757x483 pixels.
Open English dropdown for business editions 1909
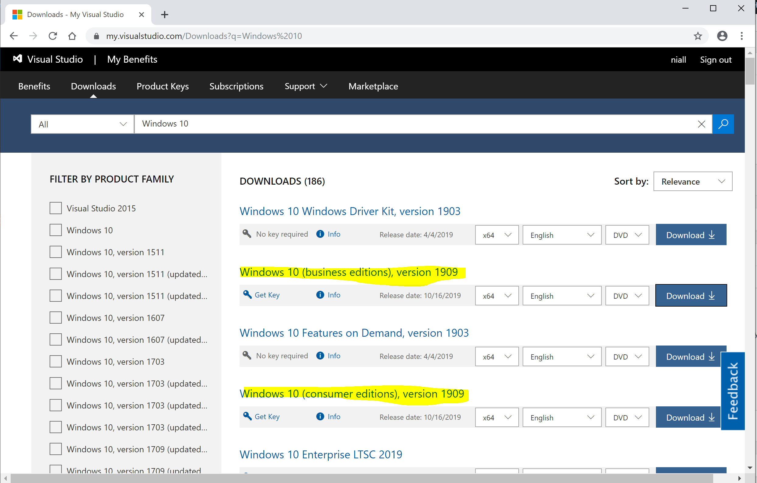tap(562, 296)
